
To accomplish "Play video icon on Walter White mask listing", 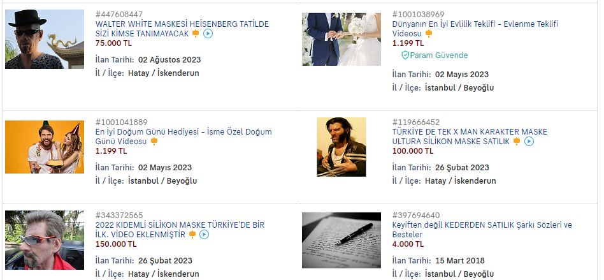I will (x=208, y=34).
